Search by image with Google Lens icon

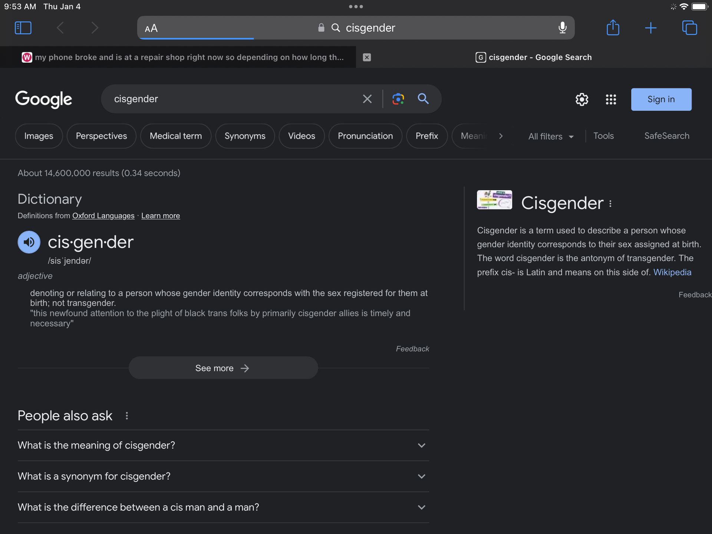pyautogui.click(x=398, y=99)
